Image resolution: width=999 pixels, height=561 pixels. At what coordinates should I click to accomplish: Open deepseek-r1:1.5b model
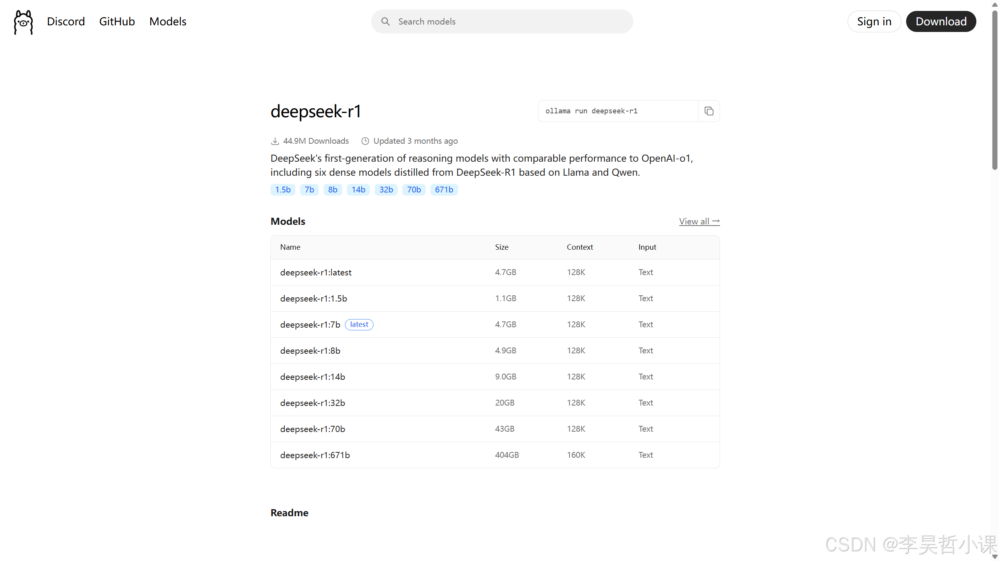click(313, 298)
